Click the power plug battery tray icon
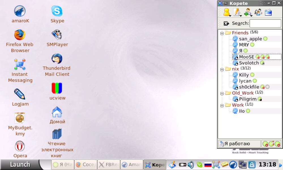The width and height of the screenshot is (283, 170). [x=183, y=165]
